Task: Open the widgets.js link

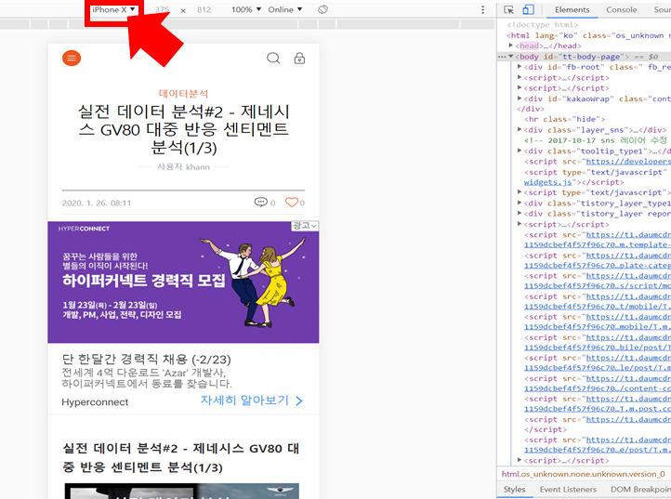Action: point(547,182)
